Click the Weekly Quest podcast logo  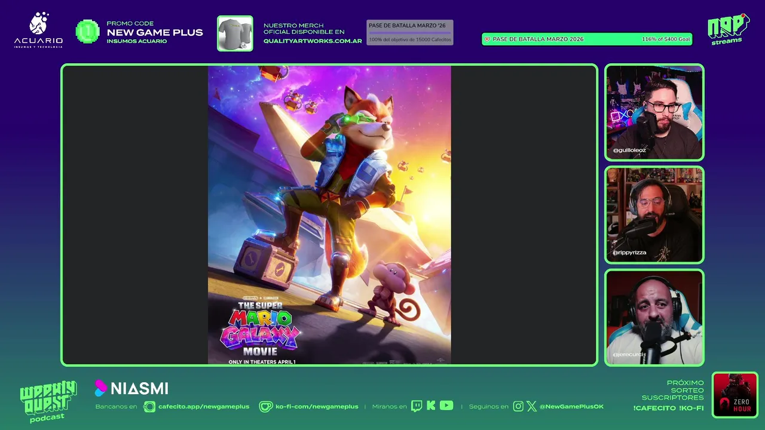click(48, 401)
